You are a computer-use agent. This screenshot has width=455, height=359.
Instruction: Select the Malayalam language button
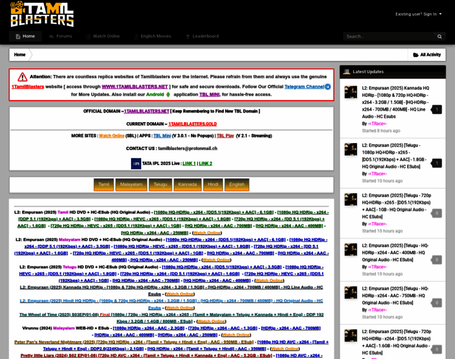point(131,184)
